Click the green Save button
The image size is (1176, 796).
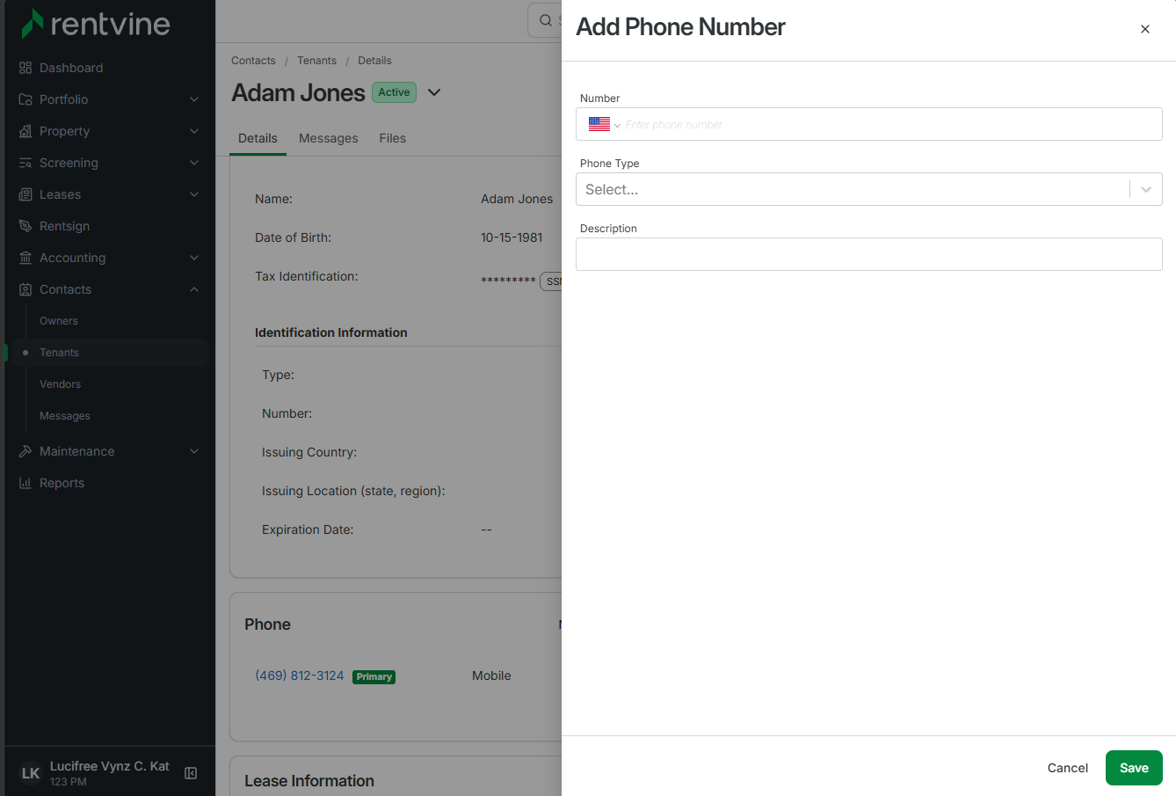coord(1134,768)
